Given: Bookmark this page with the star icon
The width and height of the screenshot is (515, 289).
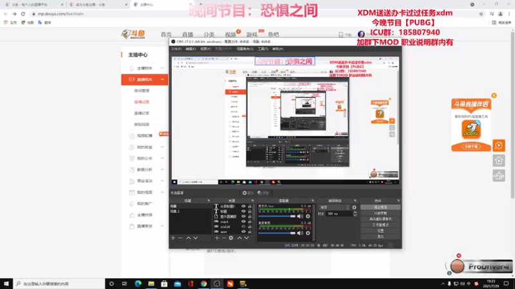Looking at the screenshot, I should (481, 13).
